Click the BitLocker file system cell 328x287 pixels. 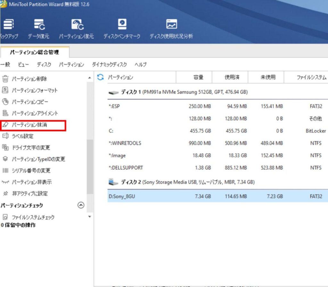316,131
